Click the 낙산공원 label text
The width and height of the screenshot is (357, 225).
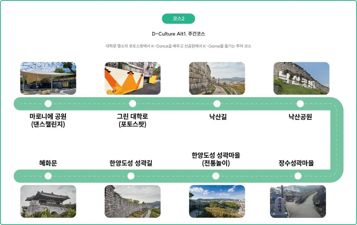[x=300, y=117]
